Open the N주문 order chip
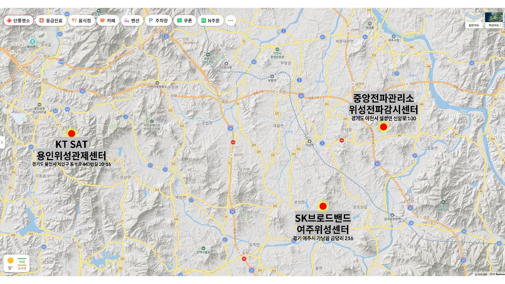 click(210, 21)
